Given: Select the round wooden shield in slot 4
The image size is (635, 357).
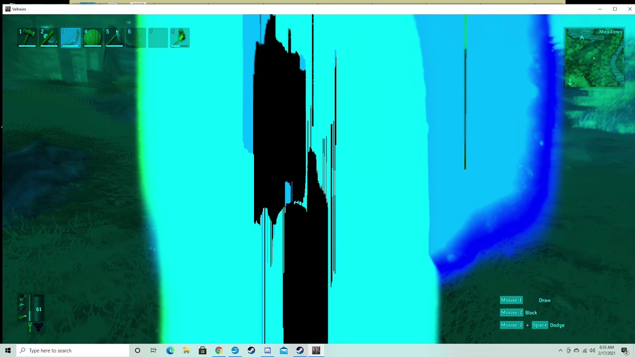Looking at the screenshot, I should 93,38.
